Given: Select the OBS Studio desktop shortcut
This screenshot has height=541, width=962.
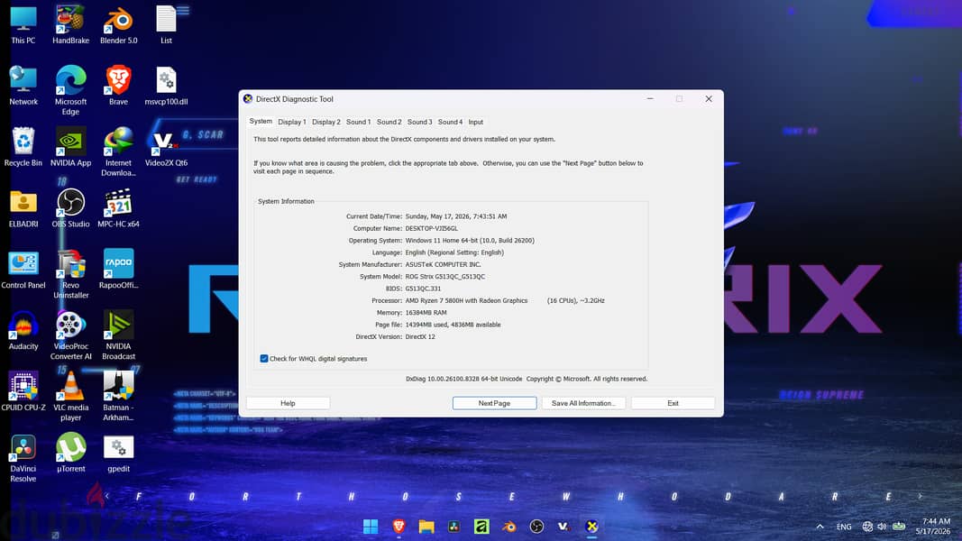Looking at the screenshot, I should tap(70, 208).
